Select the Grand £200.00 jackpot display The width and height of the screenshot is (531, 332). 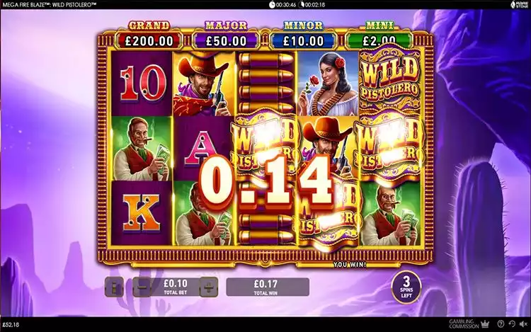point(149,37)
